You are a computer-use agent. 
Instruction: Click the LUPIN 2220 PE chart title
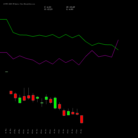pyautogui.click(x=19, y=4)
